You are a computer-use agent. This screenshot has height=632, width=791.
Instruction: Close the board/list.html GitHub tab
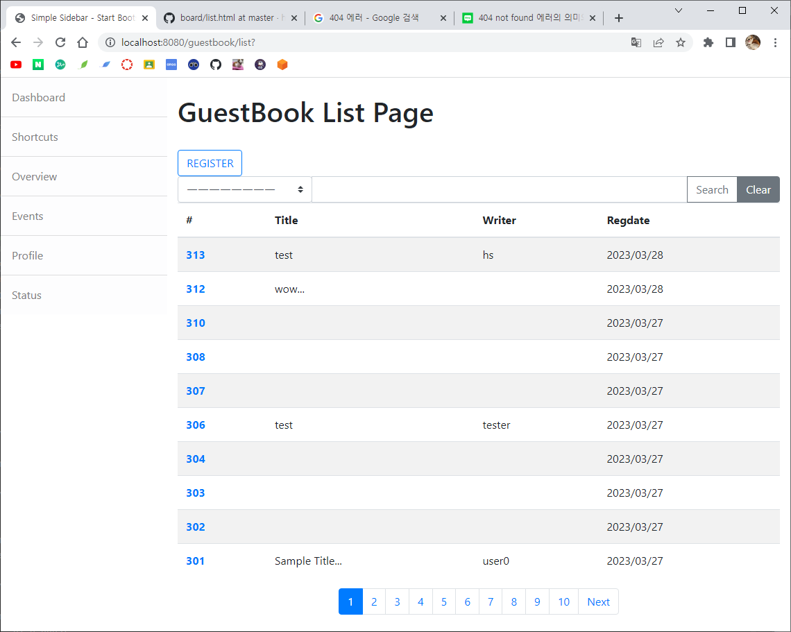pos(294,18)
